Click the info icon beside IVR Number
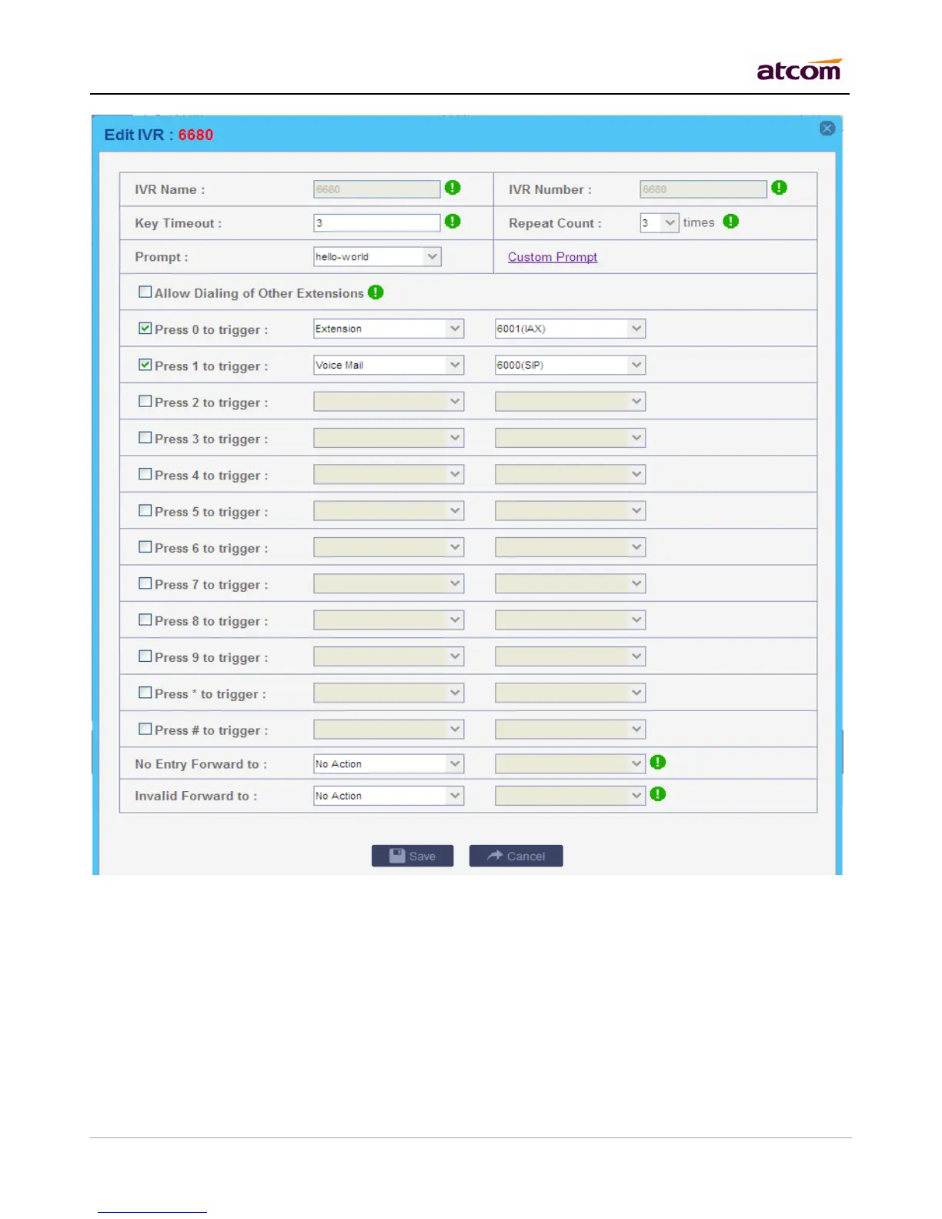942x1219 pixels. (x=779, y=188)
